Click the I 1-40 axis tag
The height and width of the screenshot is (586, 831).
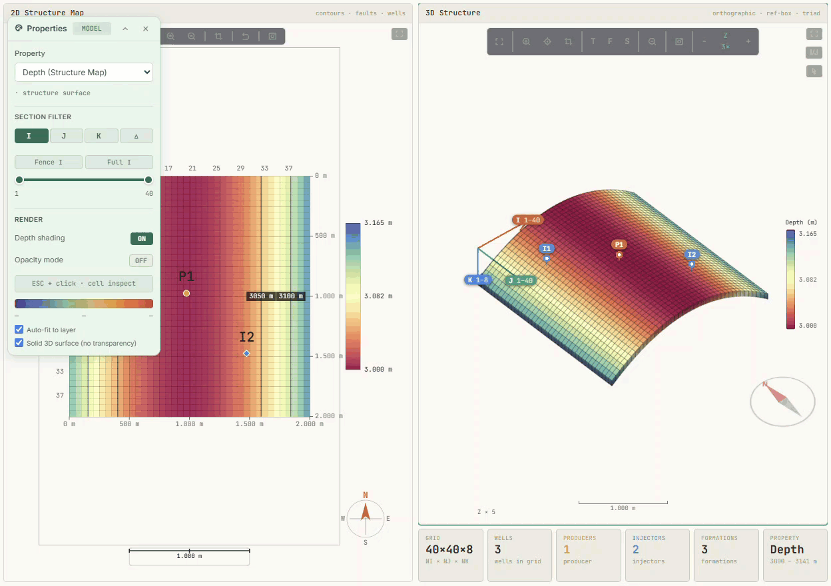click(x=527, y=220)
